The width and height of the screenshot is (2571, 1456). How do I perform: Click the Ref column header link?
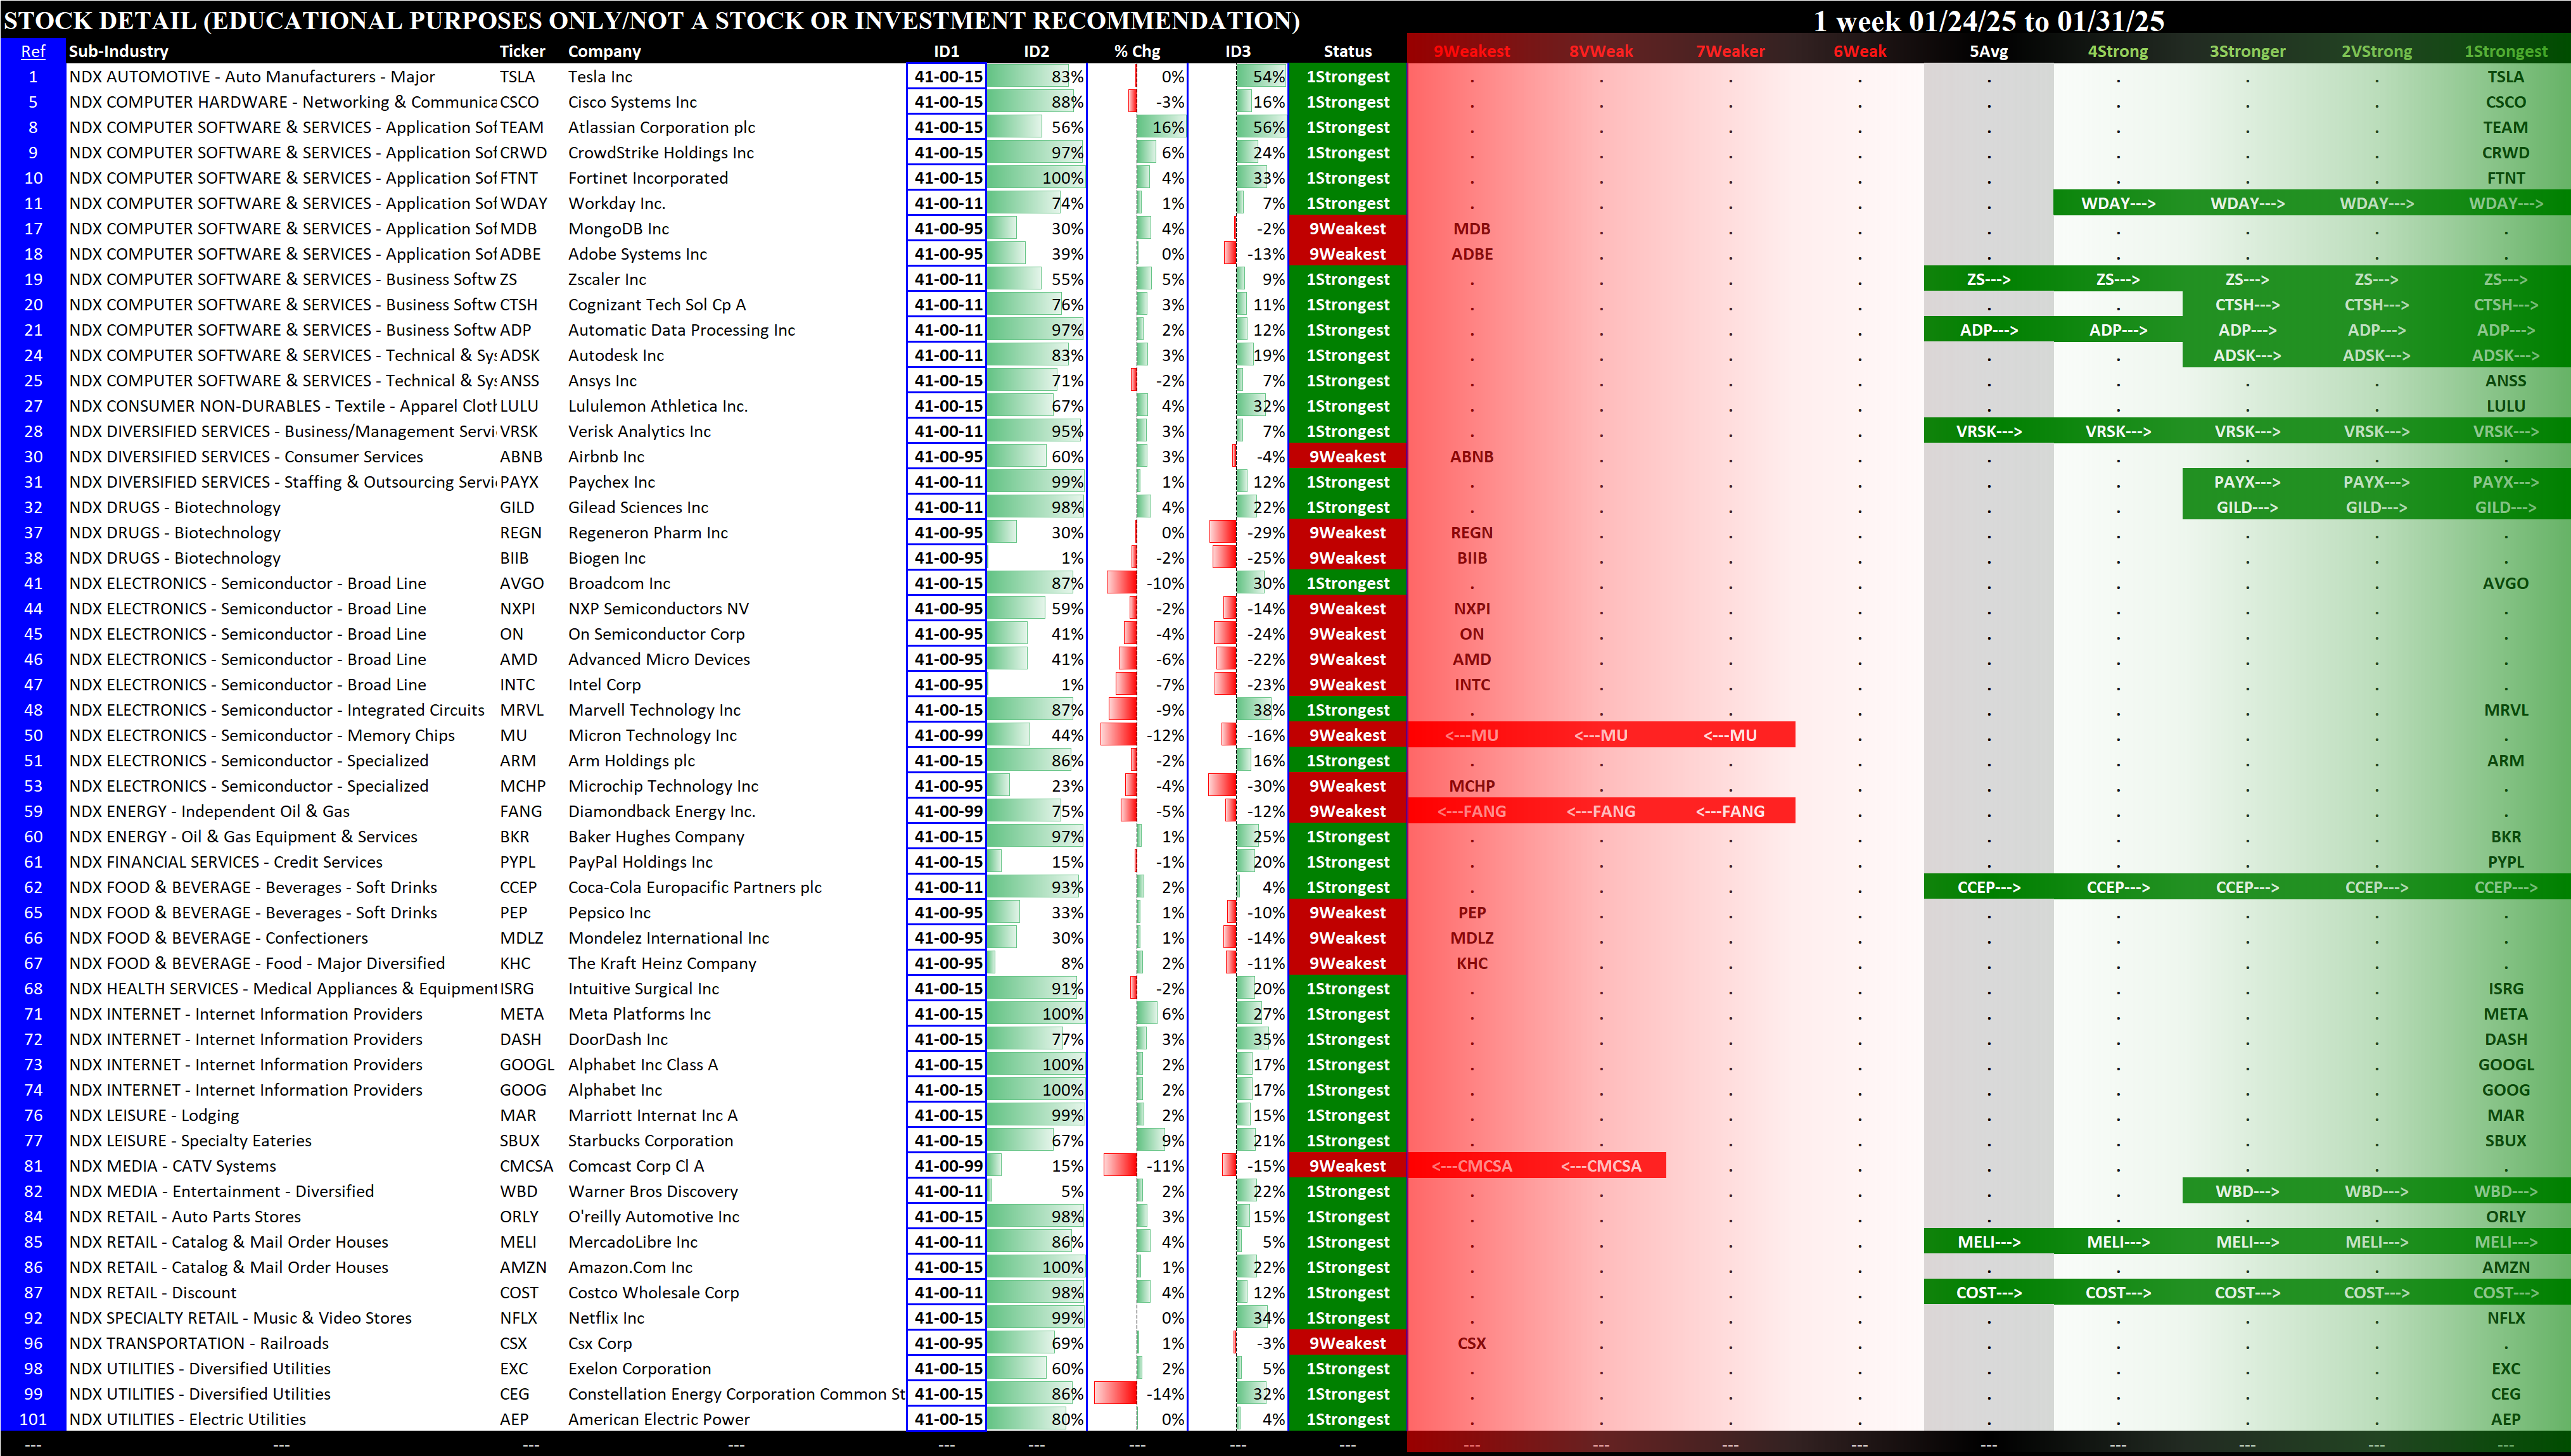[x=33, y=51]
